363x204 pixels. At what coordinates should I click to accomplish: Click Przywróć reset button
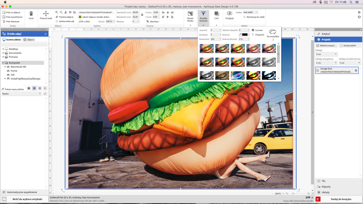click(x=258, y=35)
